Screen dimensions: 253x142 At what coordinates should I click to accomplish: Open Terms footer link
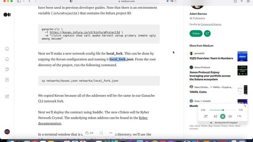[x=231, y=126]
